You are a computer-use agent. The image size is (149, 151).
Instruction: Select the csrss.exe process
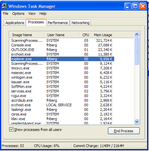pos(62,114)
